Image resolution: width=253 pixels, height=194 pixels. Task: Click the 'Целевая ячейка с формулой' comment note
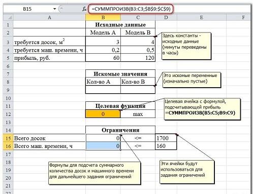click(x=202, y=109)
